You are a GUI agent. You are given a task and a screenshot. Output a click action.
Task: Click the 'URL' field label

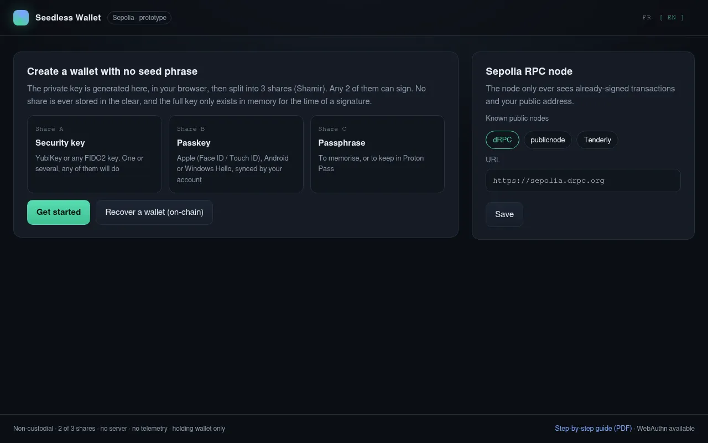493,159
